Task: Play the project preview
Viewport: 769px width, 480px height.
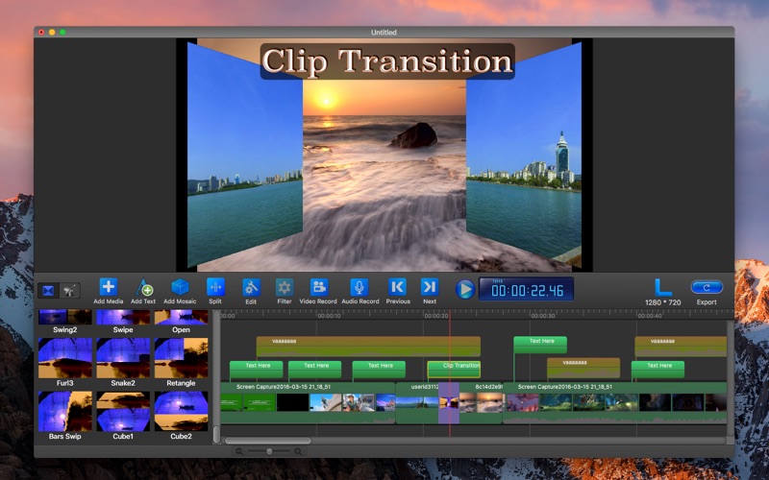Action: [x=465, y=290]
